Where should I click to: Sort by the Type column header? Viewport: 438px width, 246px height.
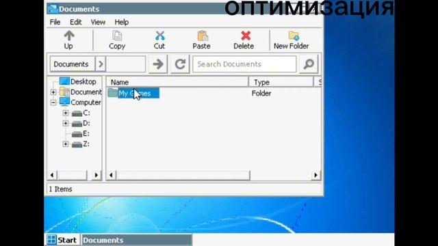(281, 82)
